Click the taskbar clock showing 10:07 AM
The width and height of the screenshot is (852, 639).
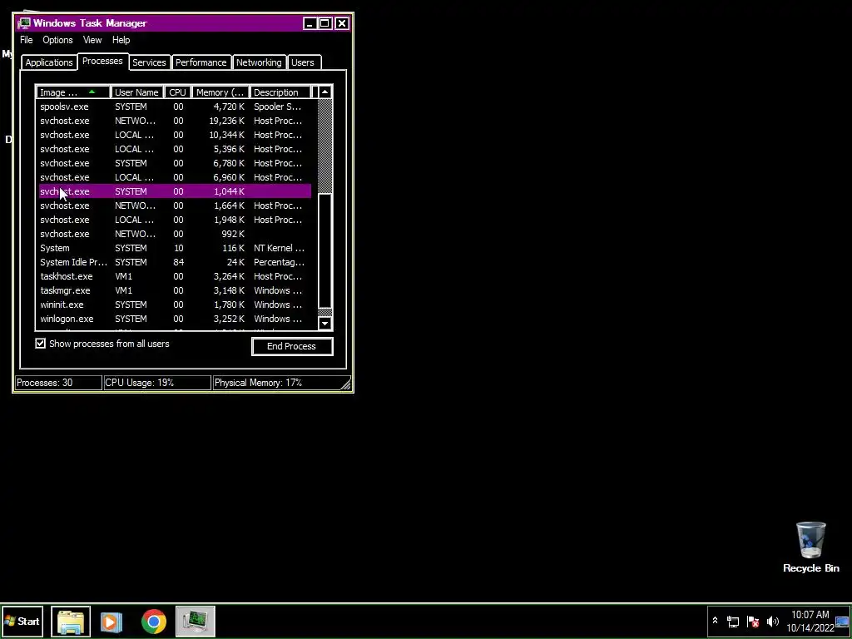[x=810, y=621]
